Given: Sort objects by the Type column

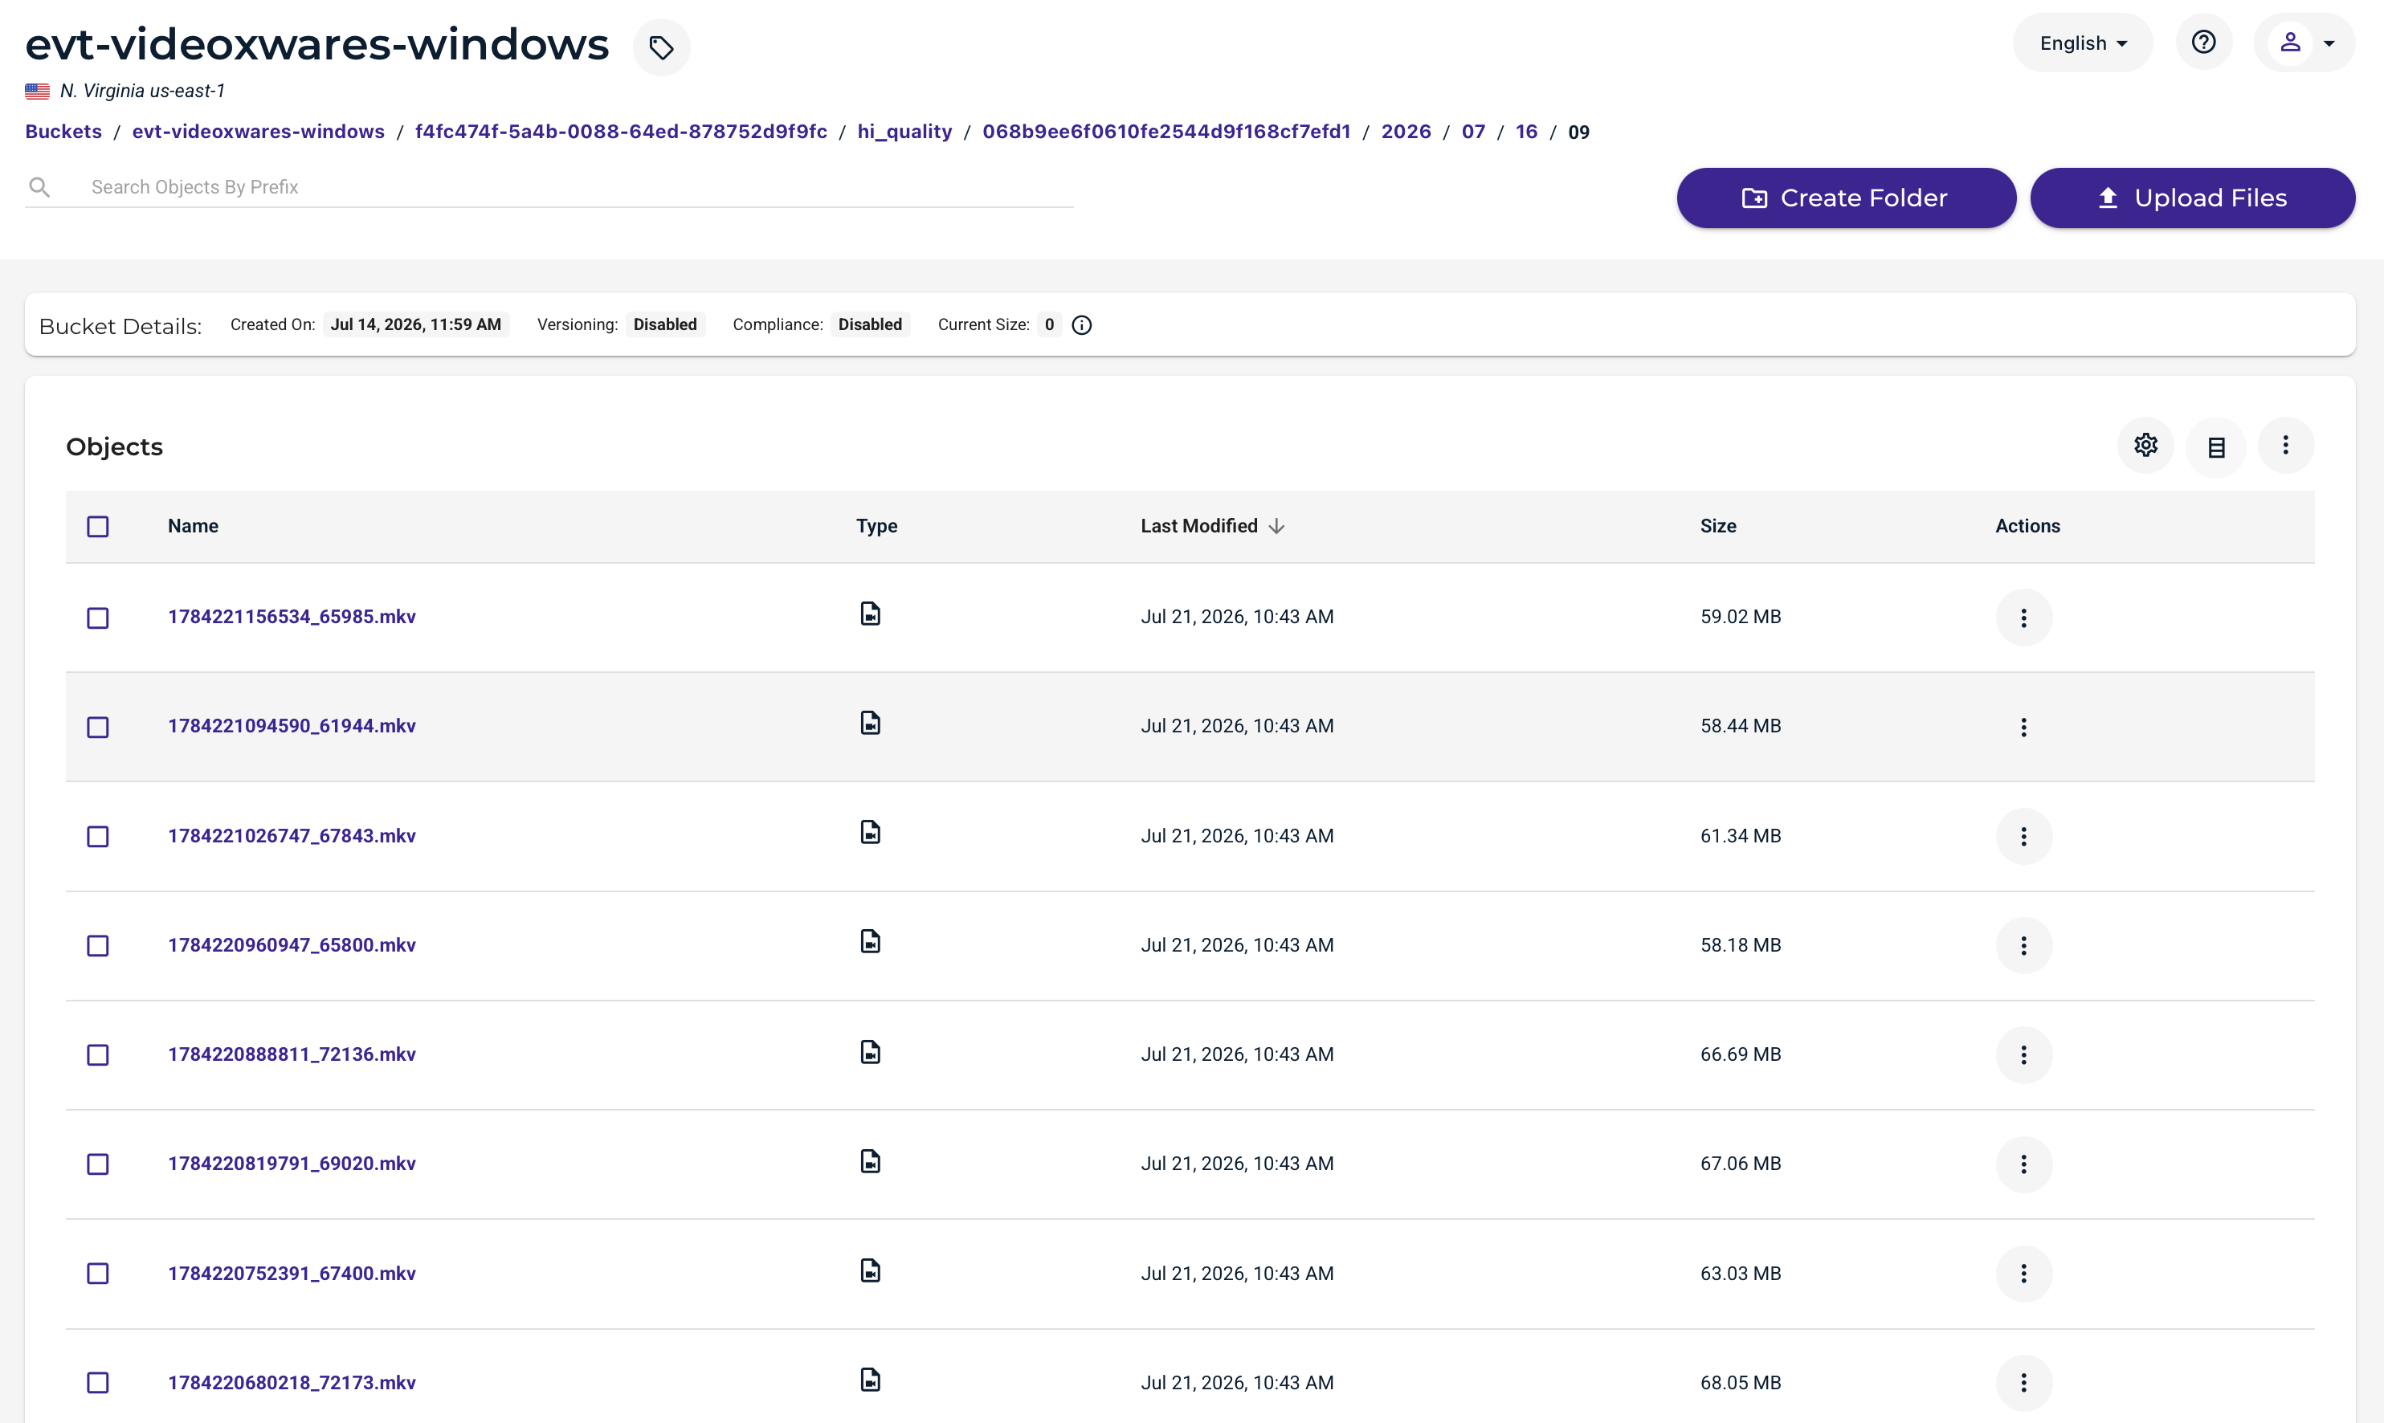Looking at the screenshot, I should (x=876, y=525).
